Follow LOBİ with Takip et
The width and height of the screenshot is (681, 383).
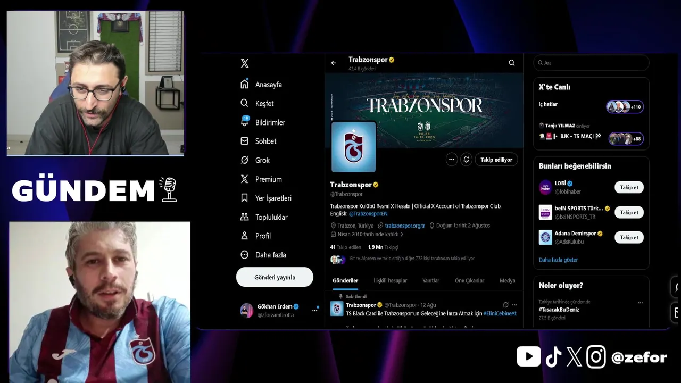coord(629,187)
